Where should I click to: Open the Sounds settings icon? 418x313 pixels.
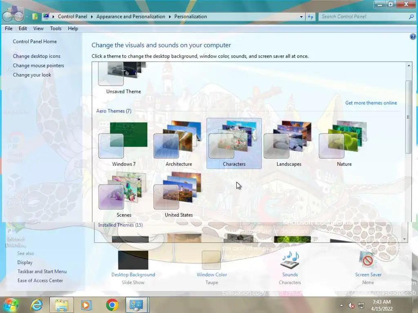290,260
